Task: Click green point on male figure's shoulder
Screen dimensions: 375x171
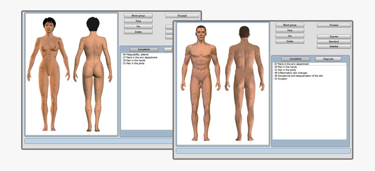Action: coord(189,48)
